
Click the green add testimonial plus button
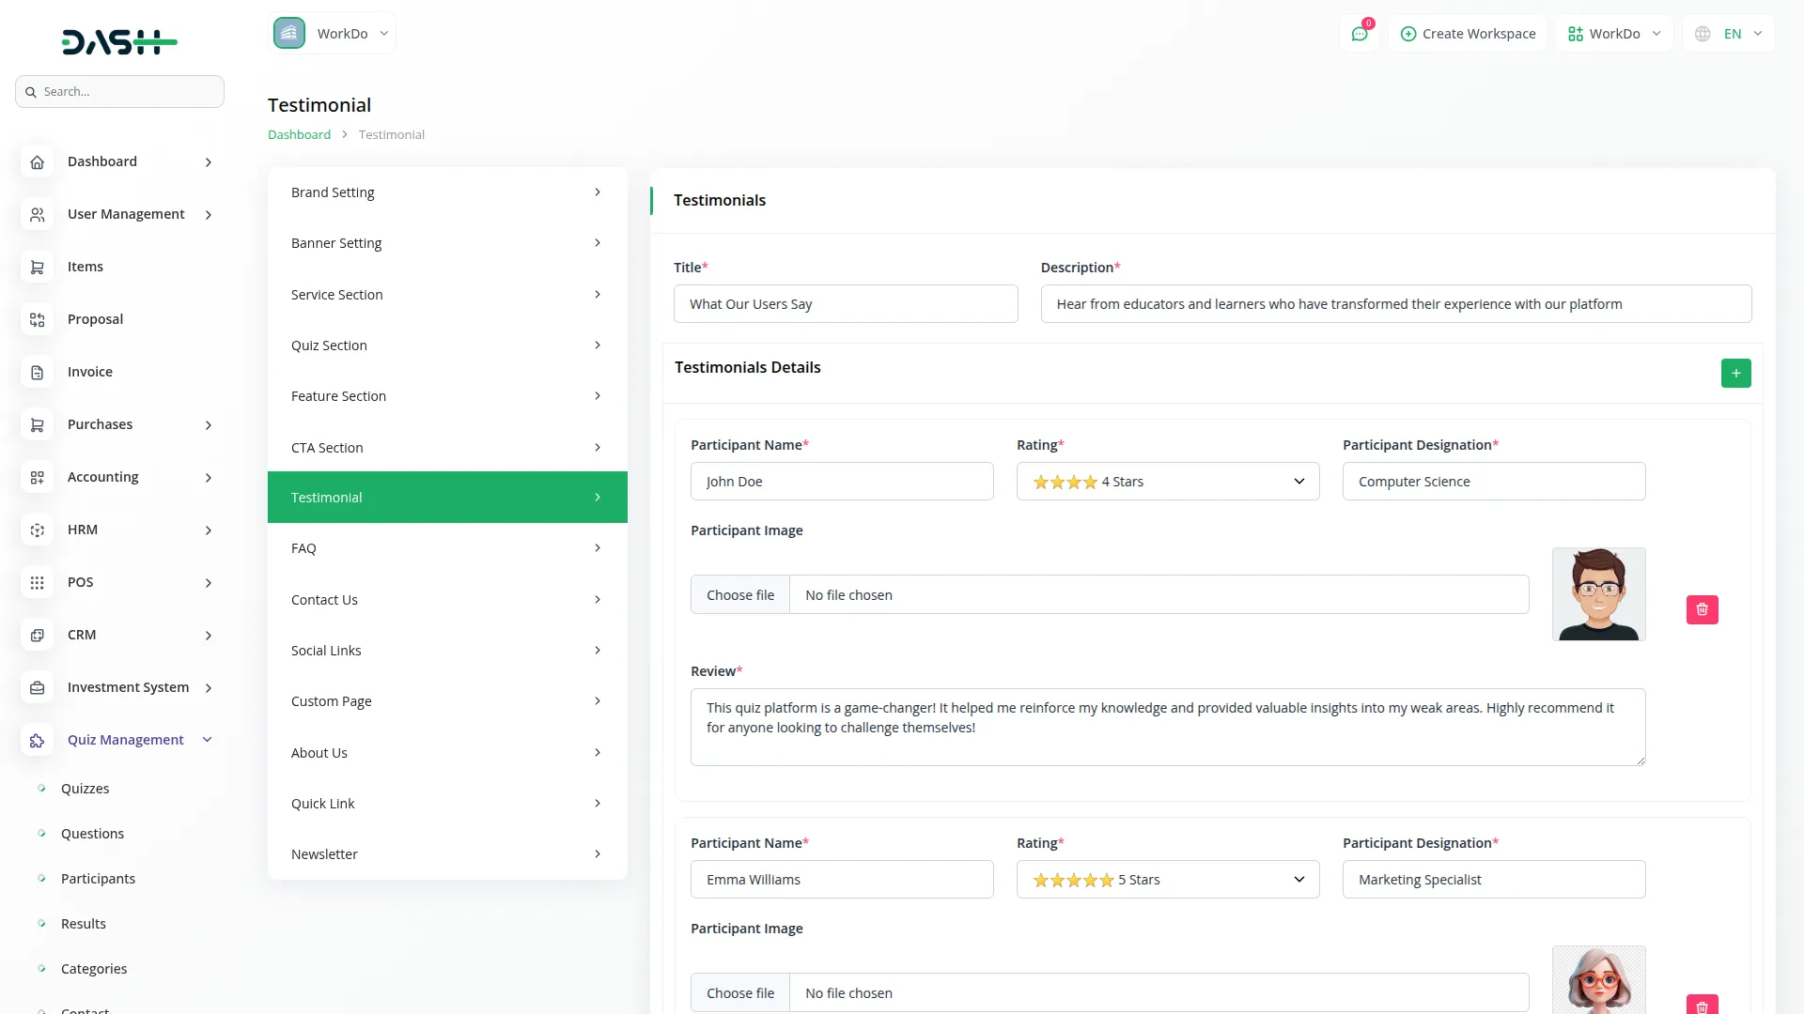tap(1735, 374)
